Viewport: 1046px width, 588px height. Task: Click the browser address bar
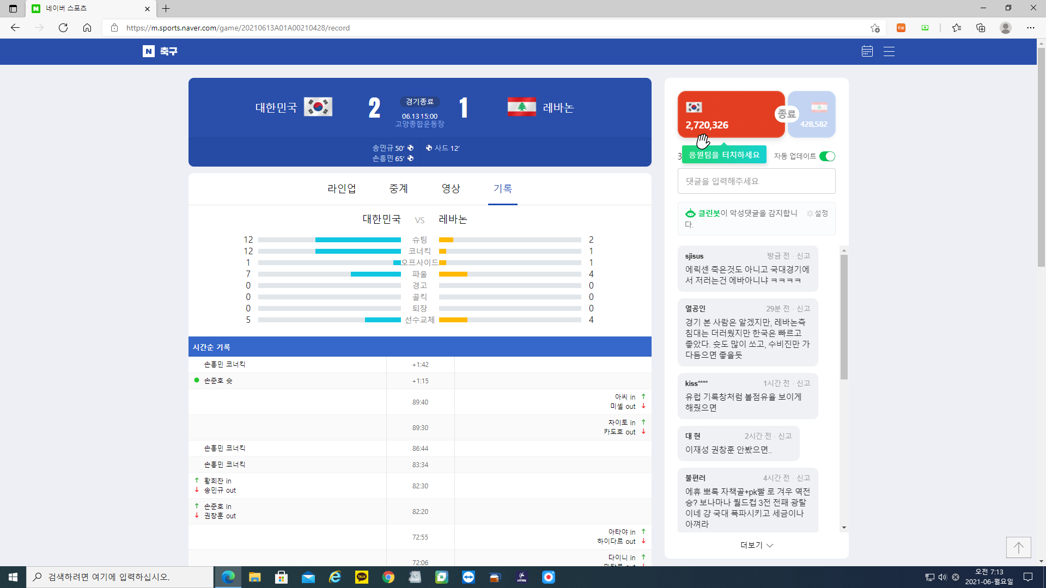(490, 28)
